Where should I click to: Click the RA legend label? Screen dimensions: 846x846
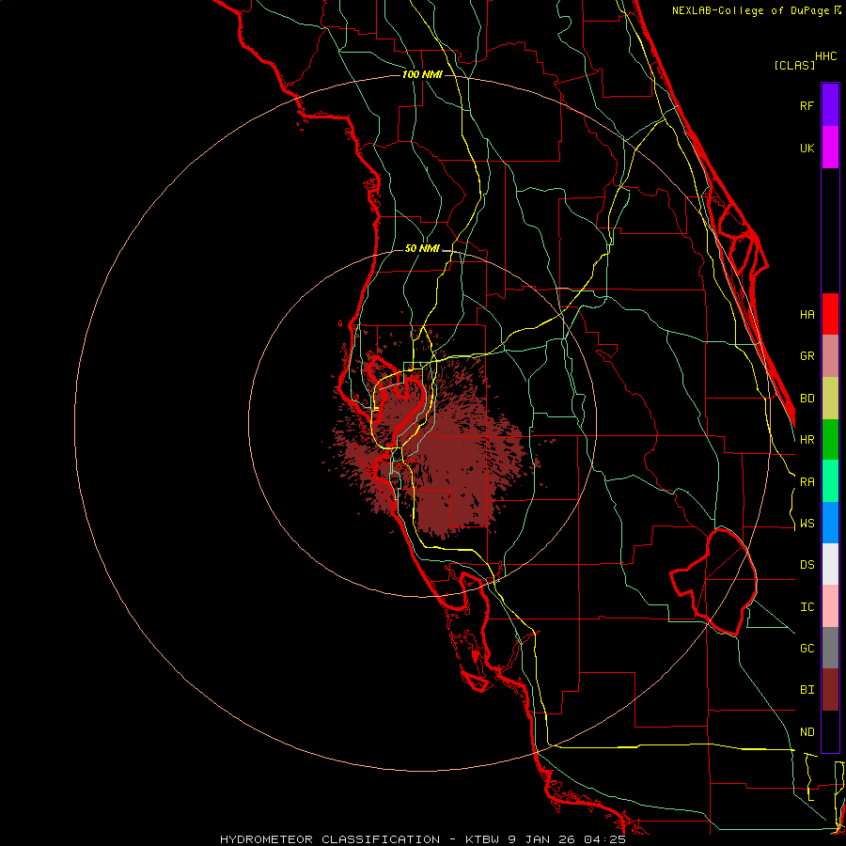(807, 482)
